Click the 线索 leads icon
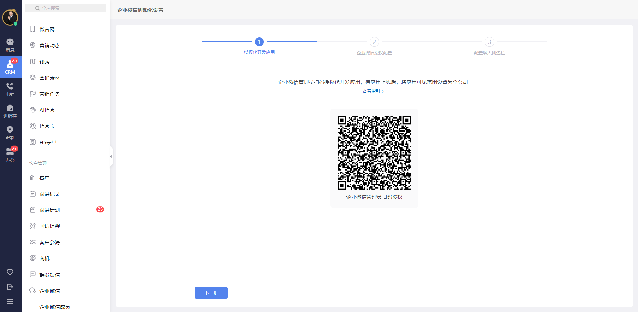 tap(33, 62)
